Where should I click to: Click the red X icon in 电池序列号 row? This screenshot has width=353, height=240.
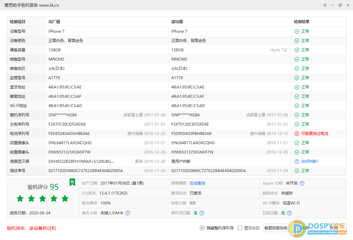[x=297, y=134]
